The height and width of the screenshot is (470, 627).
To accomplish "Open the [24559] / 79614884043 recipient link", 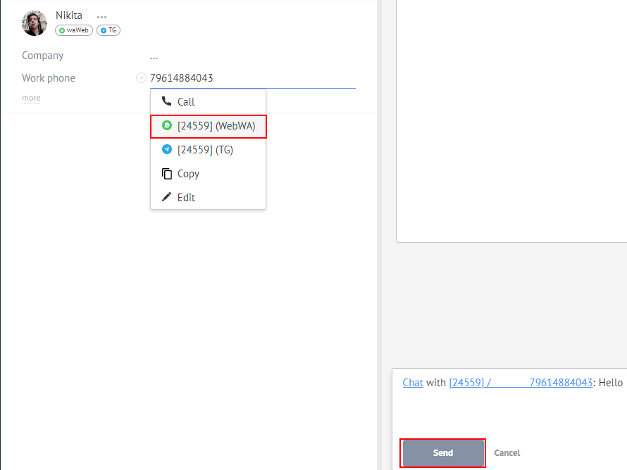I will coord(521,383).
